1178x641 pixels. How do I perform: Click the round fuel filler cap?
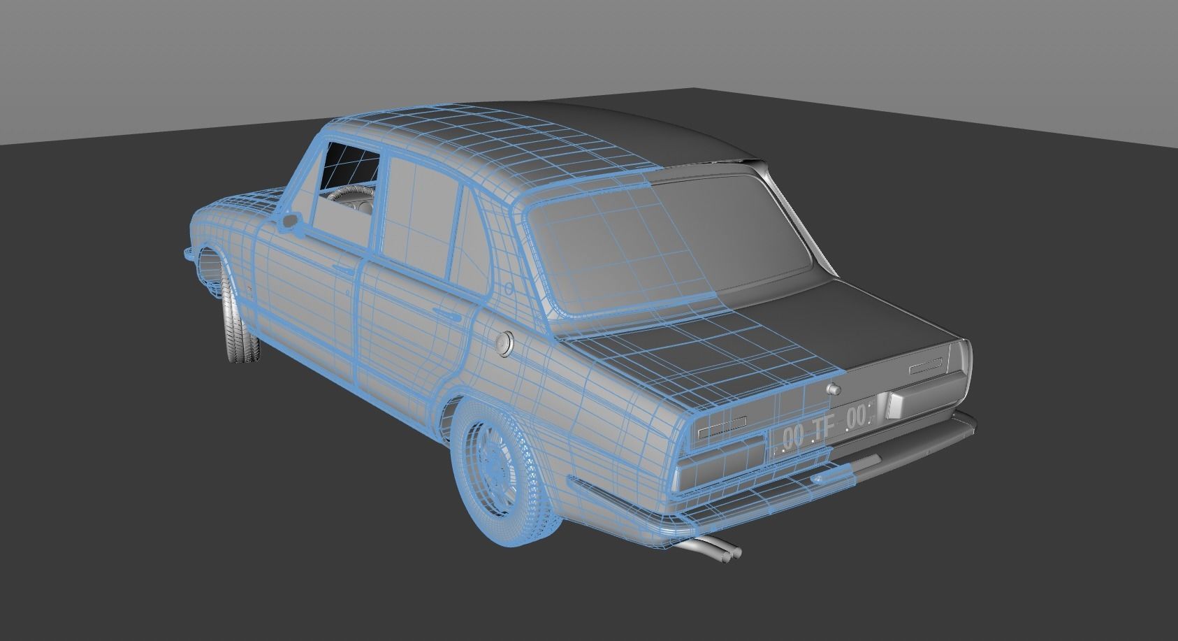tap(503, 343)
